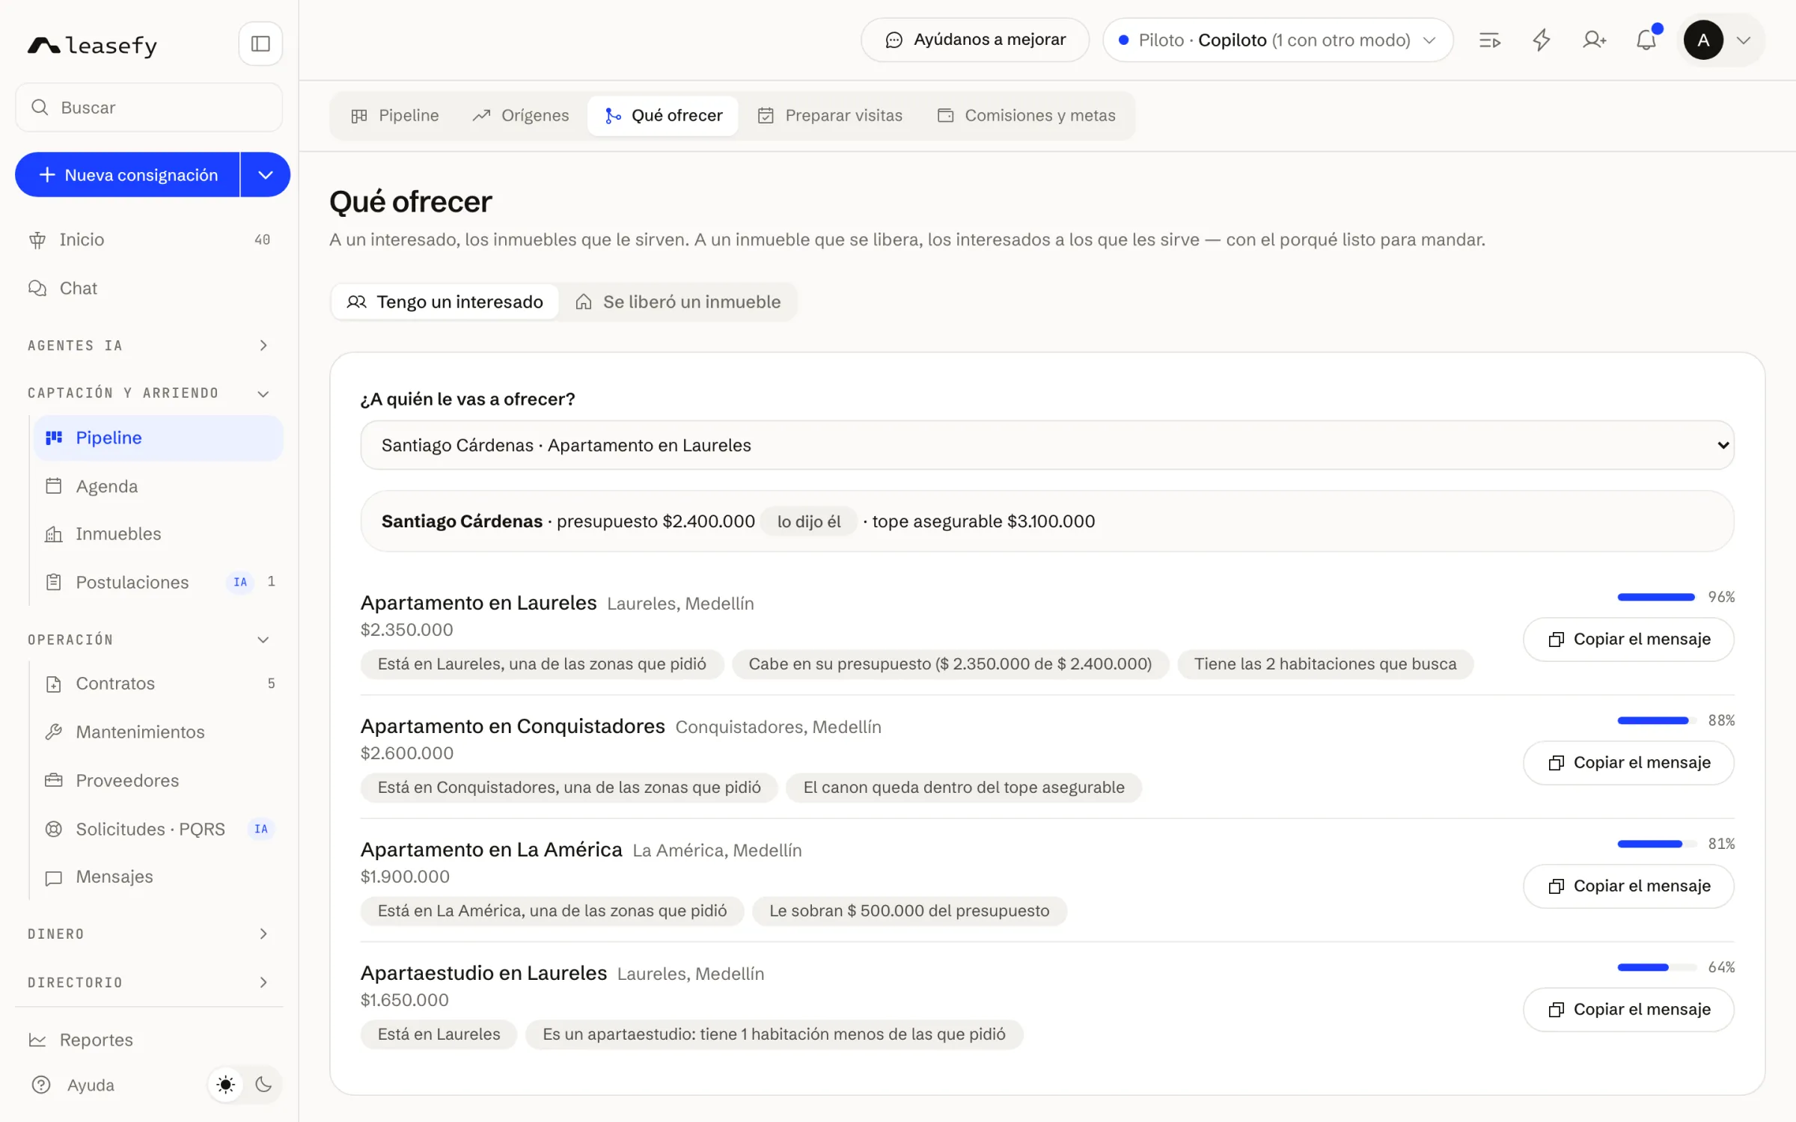The width and height of the screenshot is (1796, 1122).
Task: Copy message for Apartaestudio en Laureles
Action: (x=1628, y=1010)
